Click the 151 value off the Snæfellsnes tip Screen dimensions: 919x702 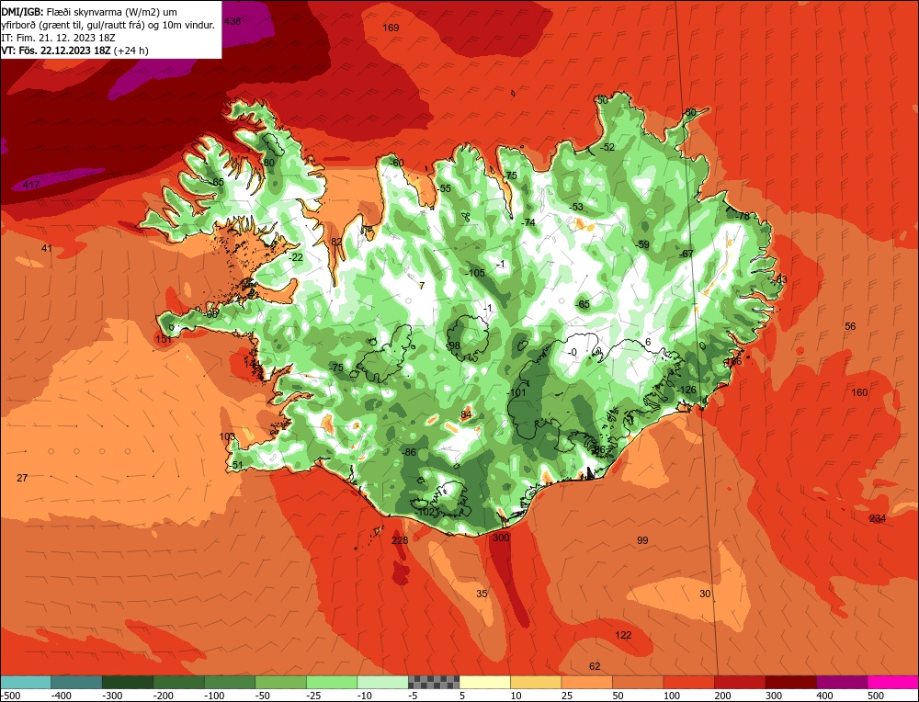pos(164,339)
